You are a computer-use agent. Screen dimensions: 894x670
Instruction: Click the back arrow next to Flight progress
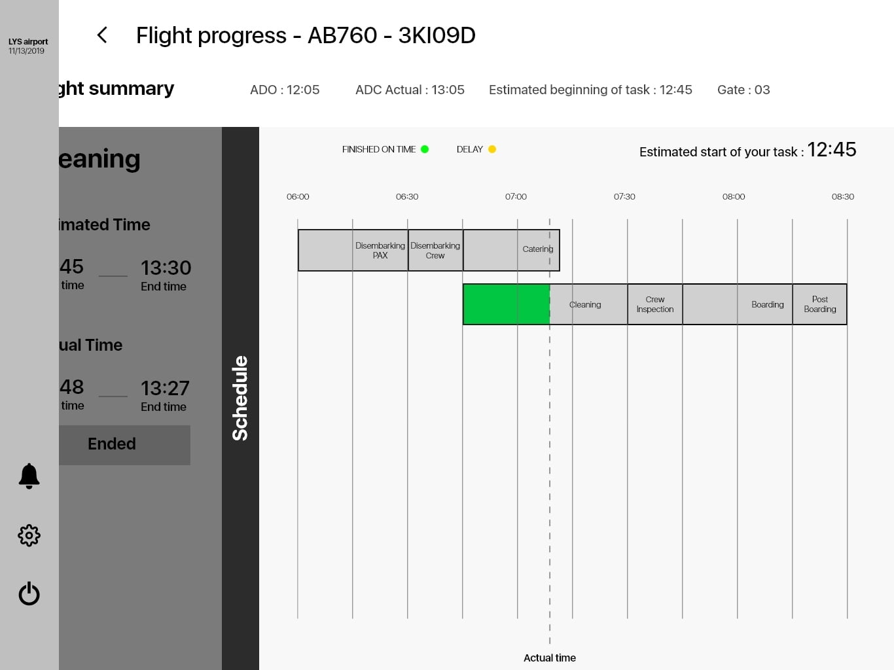pos(102,35)
